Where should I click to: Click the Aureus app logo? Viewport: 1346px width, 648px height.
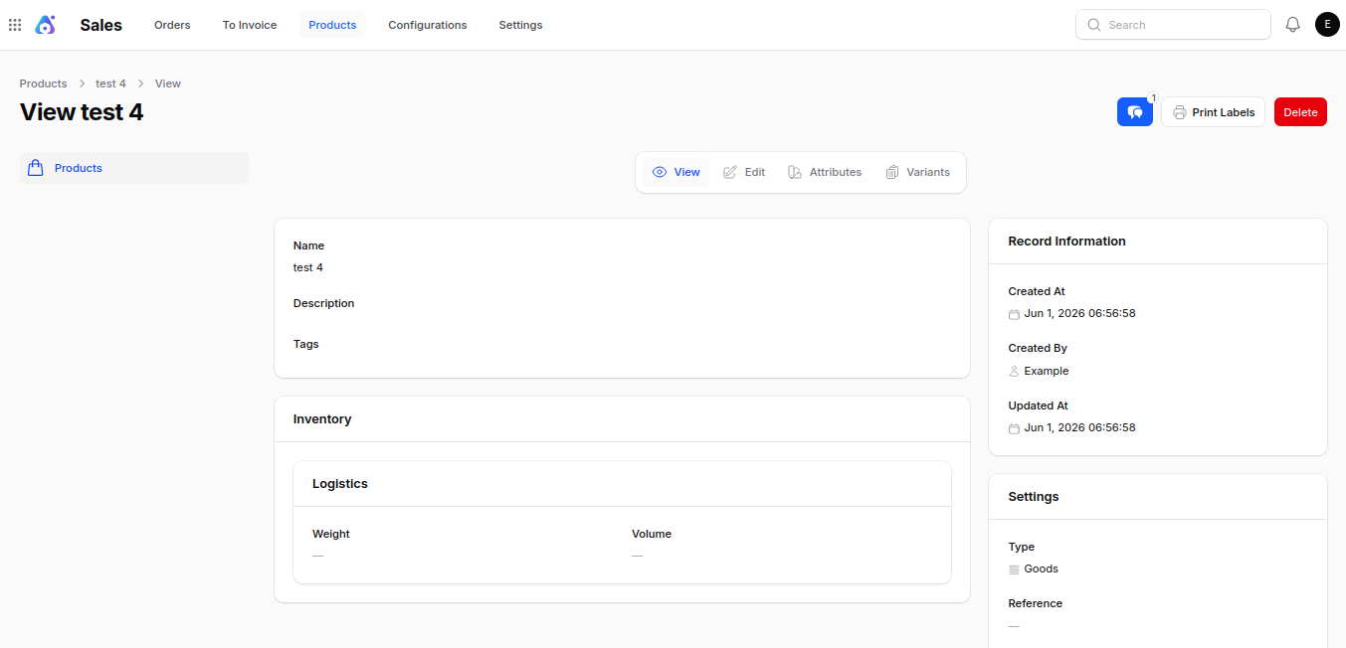46,25
